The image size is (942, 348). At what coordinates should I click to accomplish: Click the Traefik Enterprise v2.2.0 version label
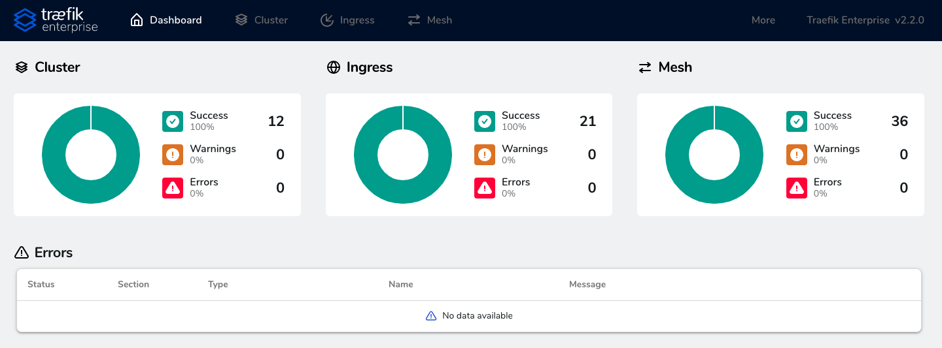click(x=865, y=20)
